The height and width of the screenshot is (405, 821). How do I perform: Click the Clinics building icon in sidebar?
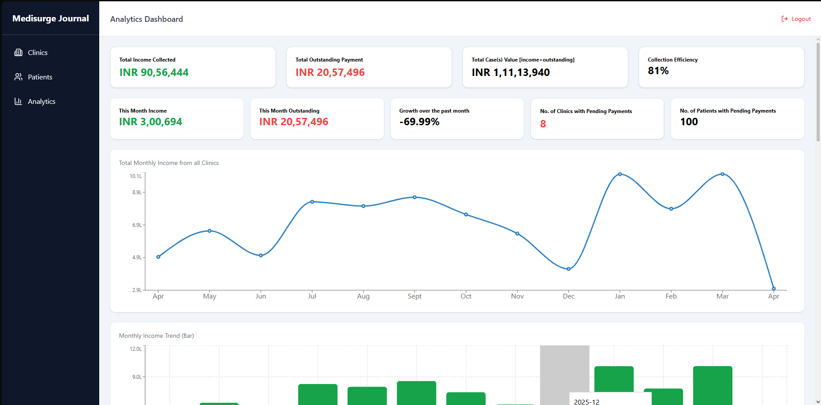(x=18, y=52)
